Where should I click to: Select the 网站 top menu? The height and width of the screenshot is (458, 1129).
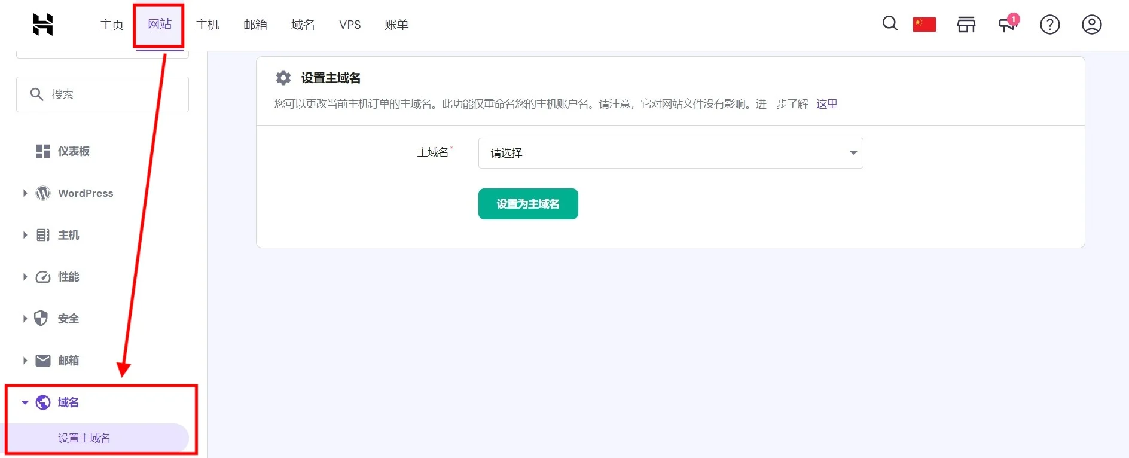pyautogui.click(x=160, y=25)
